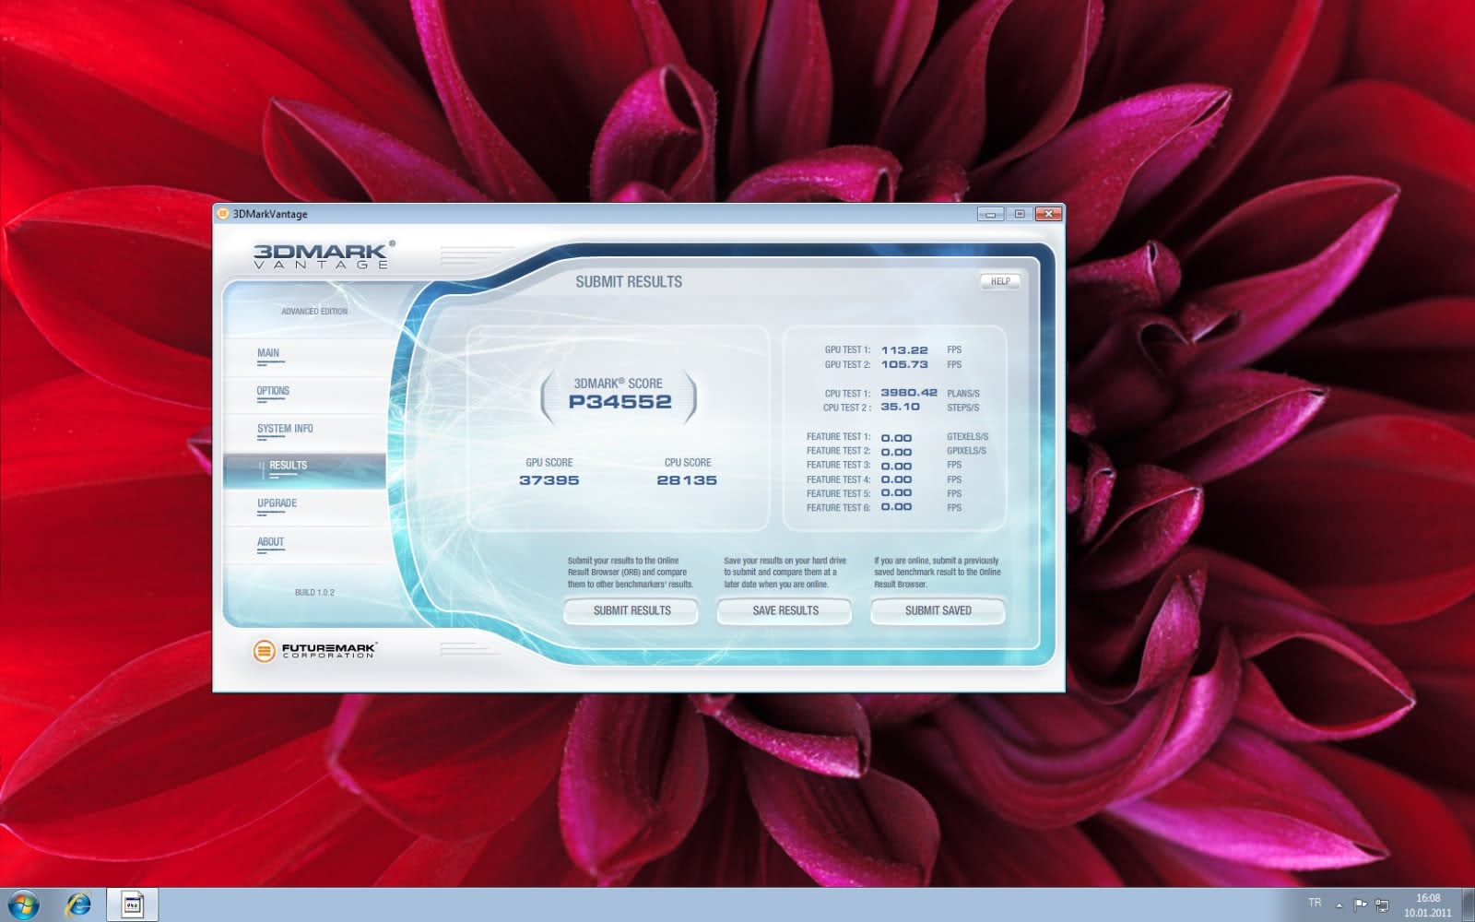Screen dimensions: 1475x922
Task: Click the 3DMarkVantage title bar icon
Action: (222, 214)
